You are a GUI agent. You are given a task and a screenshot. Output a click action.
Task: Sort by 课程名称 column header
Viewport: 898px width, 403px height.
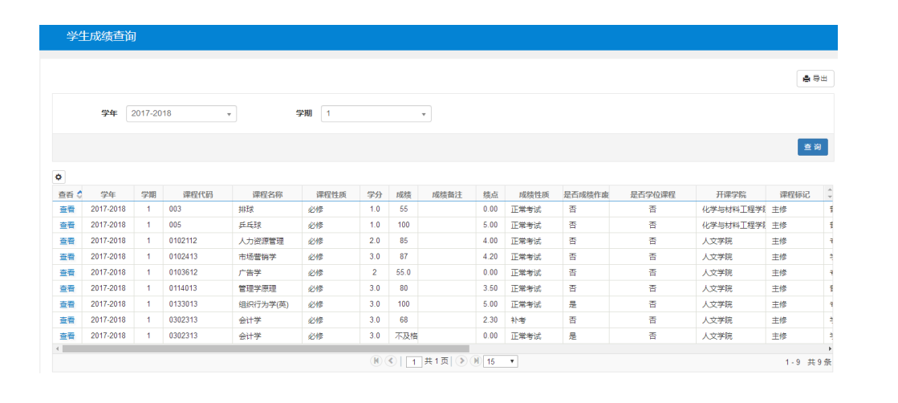(x=267, y=194)
